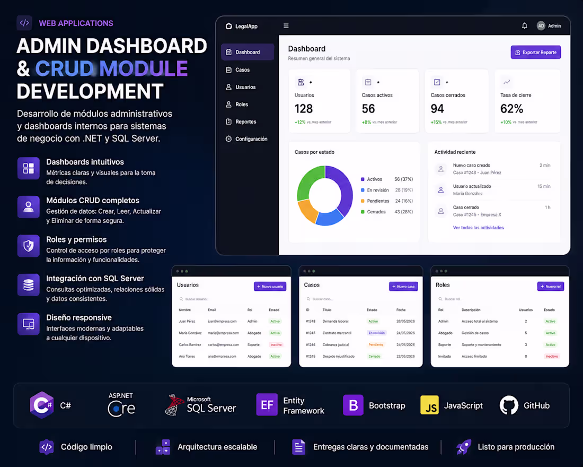The width and height of the screenshot is (583, 467).
Task: Click the Arquitectura escalable blocks icon
Action: point(163,447)
